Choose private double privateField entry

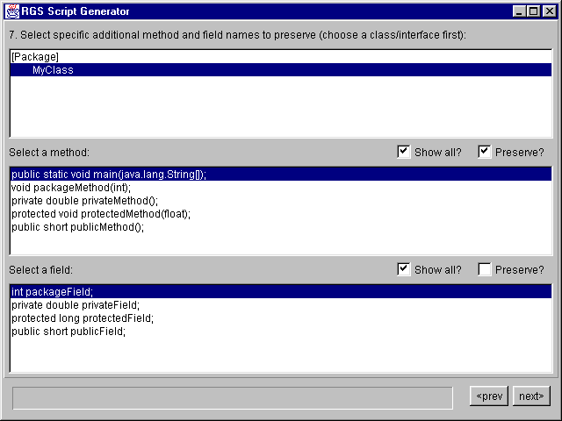point(281,305)
